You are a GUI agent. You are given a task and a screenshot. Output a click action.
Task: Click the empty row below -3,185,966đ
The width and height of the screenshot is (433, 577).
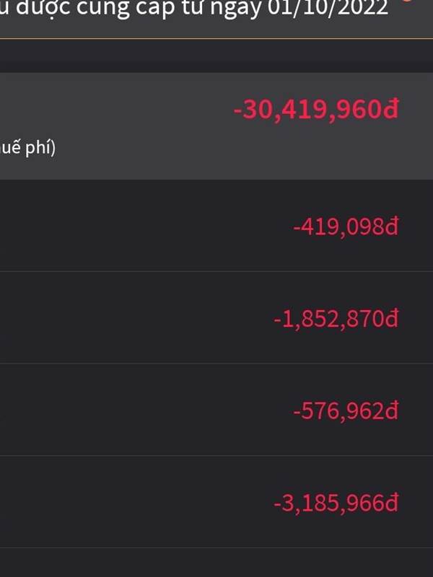[x=216, y=563]
